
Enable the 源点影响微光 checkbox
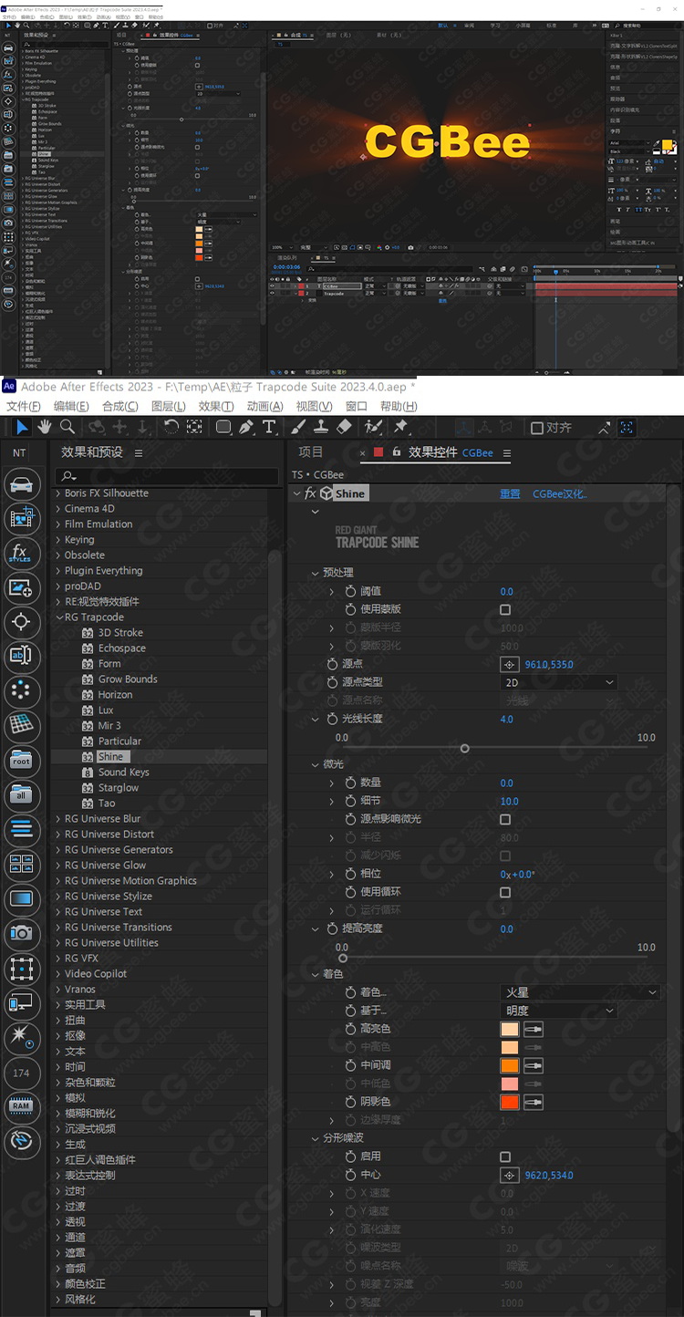tap(505, 820)
